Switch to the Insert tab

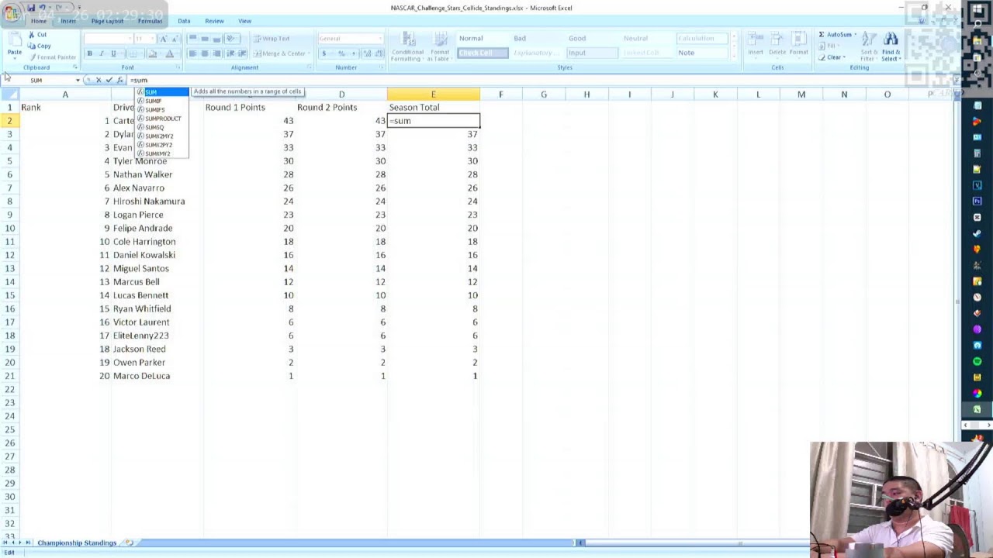coord(68,21)
